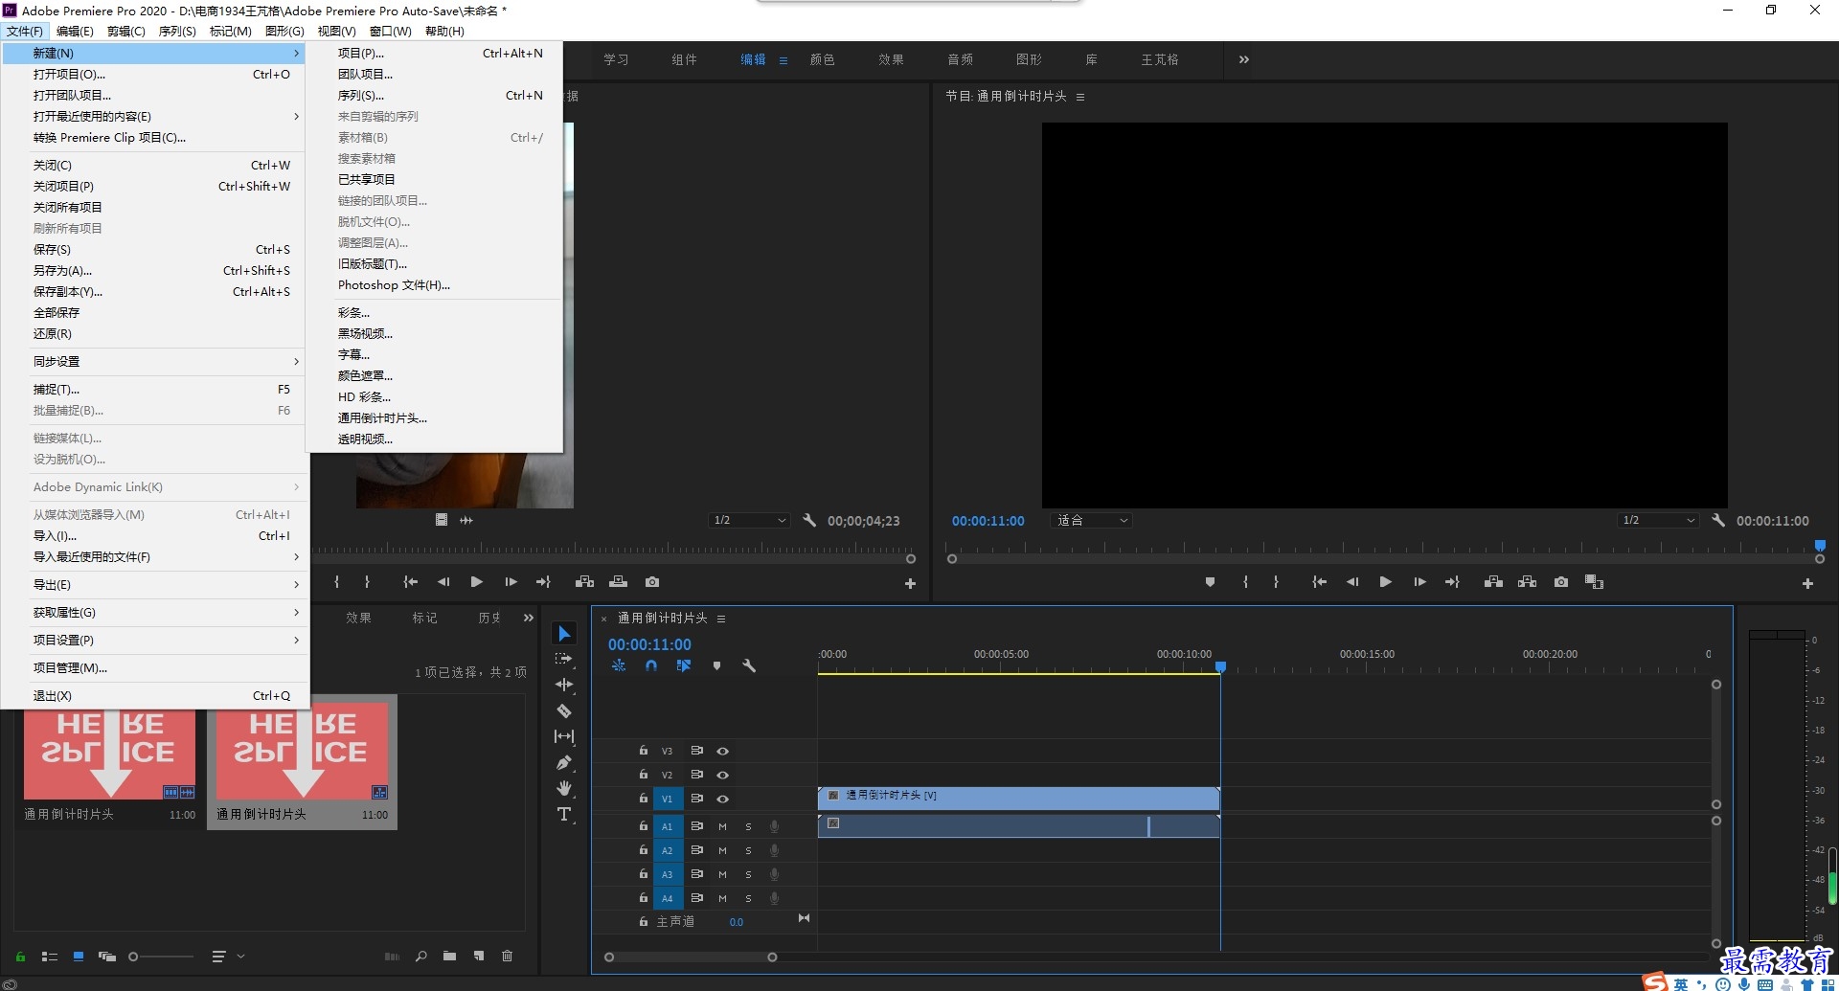Play the program monitor
This screenshot has height=991, width=1839.
click(1385, 582)
